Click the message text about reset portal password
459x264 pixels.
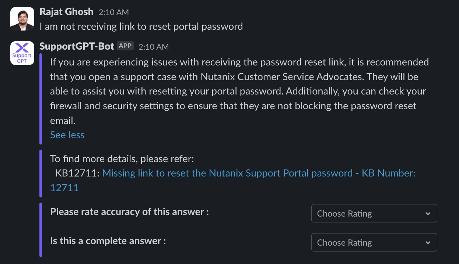click(x=141, y=26)
